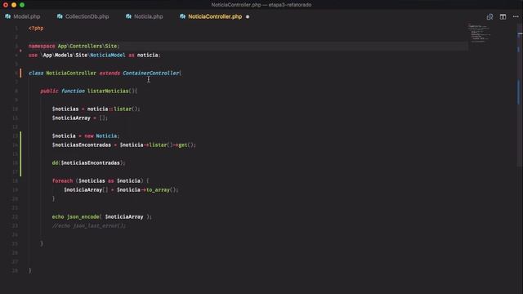
Task: Click the 'foreach' keyword
Action: 62,181
